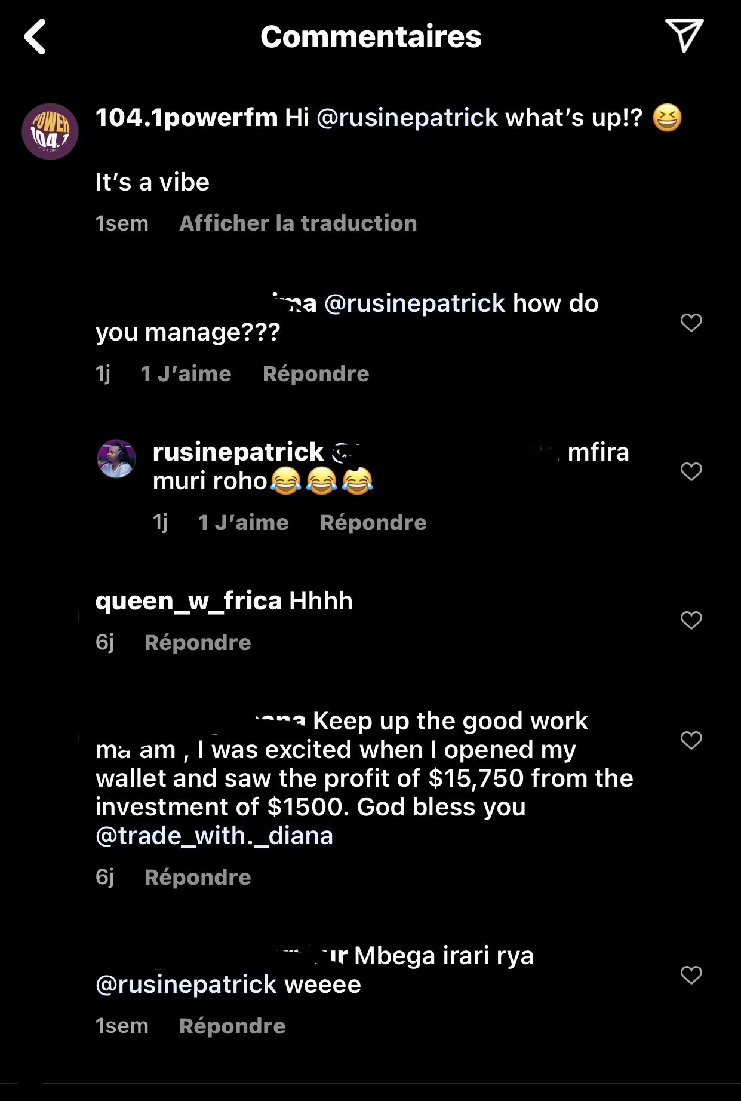View likes on "how do you manage???" comment
741x1101 pixels.
point(186,374)
